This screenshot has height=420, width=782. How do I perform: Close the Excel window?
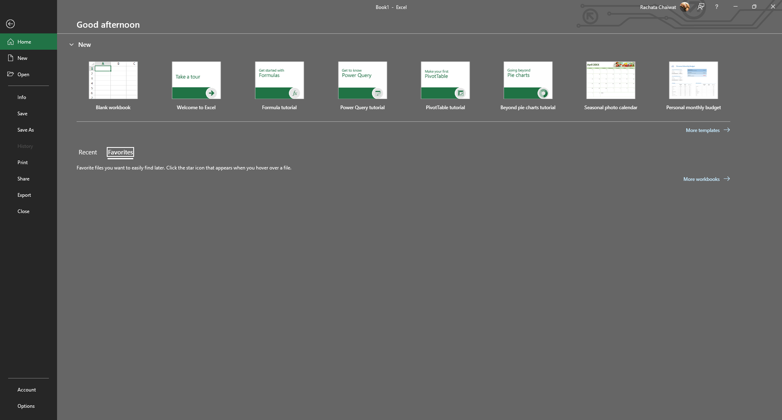(773, 7)
